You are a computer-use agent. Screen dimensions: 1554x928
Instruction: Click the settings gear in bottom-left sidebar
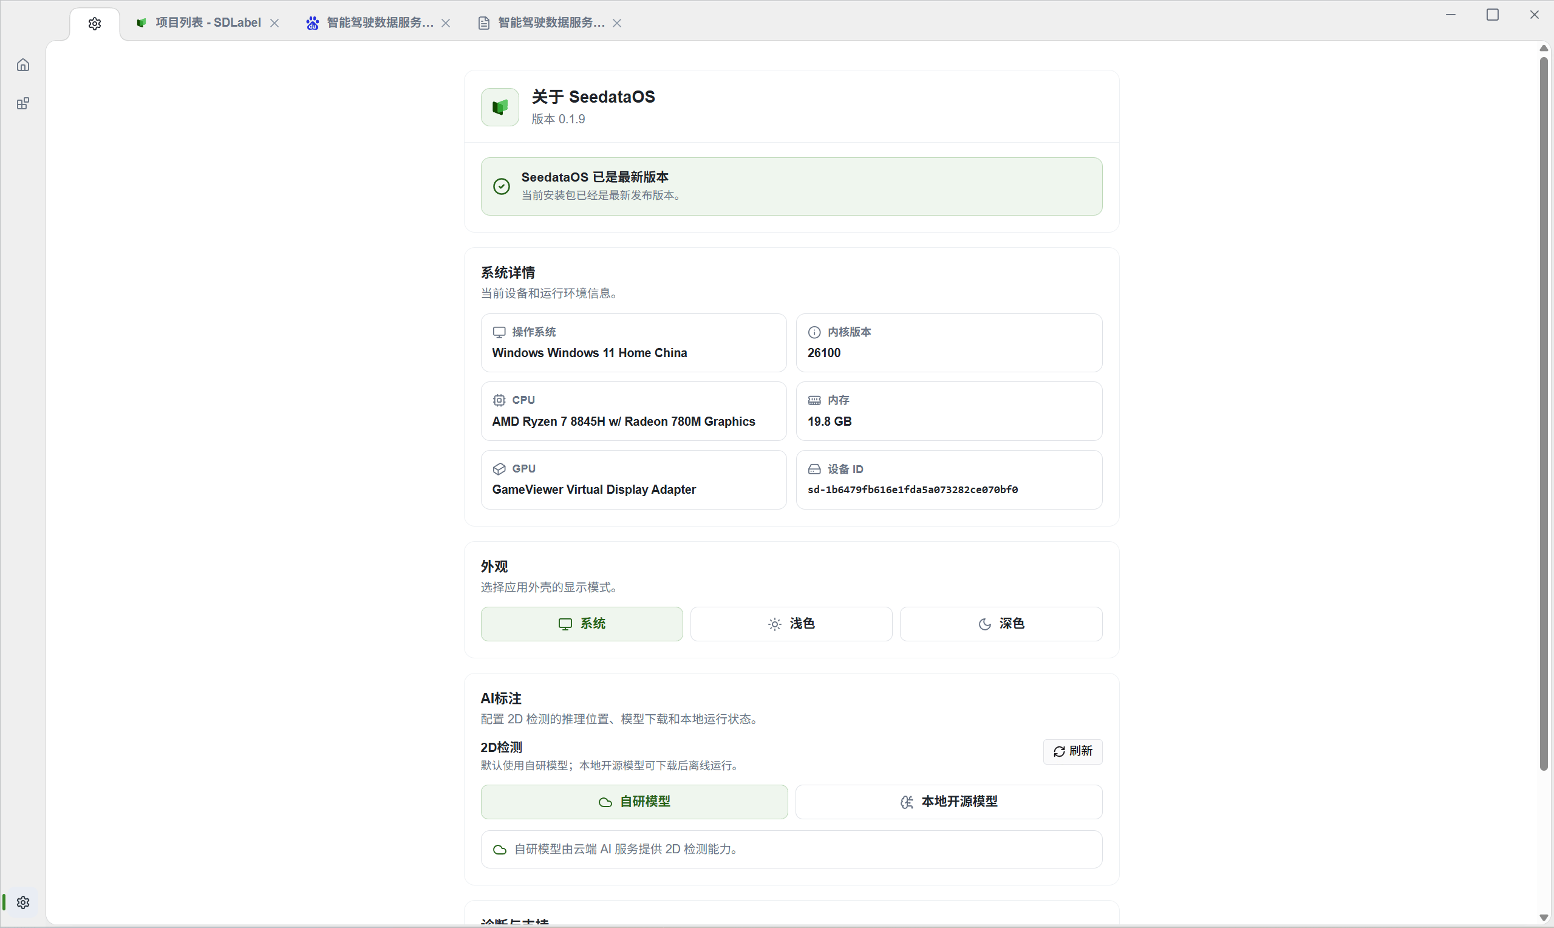tap(23, 902)
